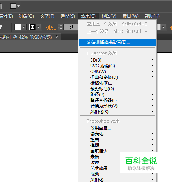Viewport: 172px width, 182px height.
Task: Click the white fill color swatch
Action: pyautogui.click(x=18, y=27)
